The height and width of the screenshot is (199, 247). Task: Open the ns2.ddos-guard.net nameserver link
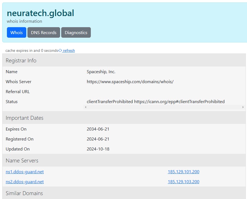(25, 182)
